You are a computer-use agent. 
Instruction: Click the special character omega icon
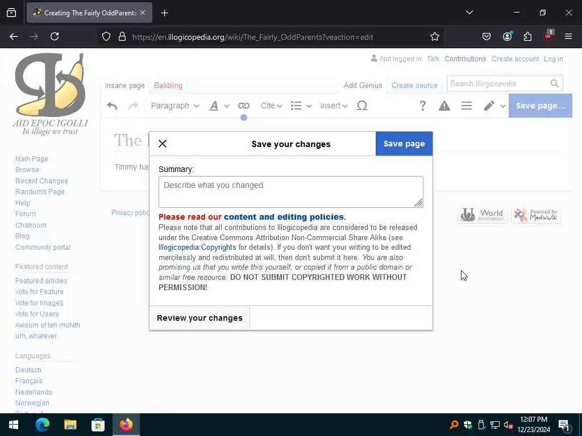pos(362,106)
